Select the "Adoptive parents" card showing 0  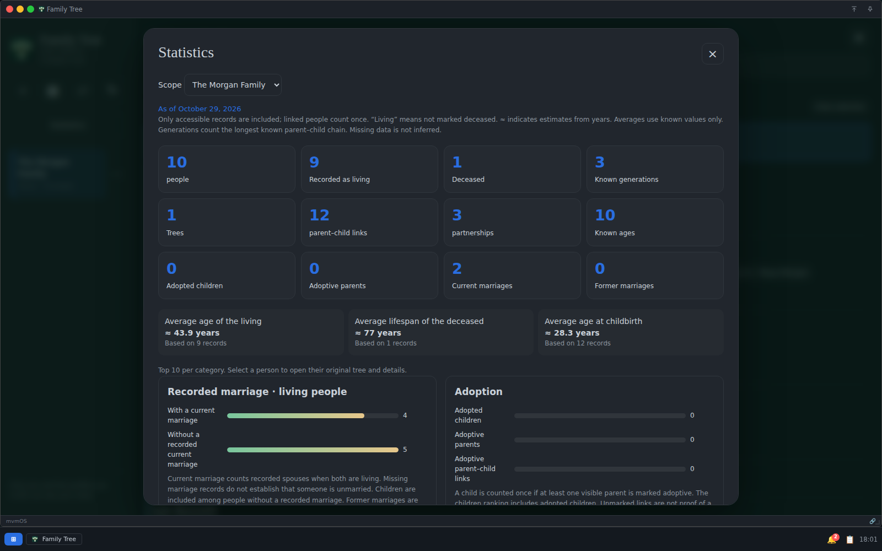click(x=369, y=275)
